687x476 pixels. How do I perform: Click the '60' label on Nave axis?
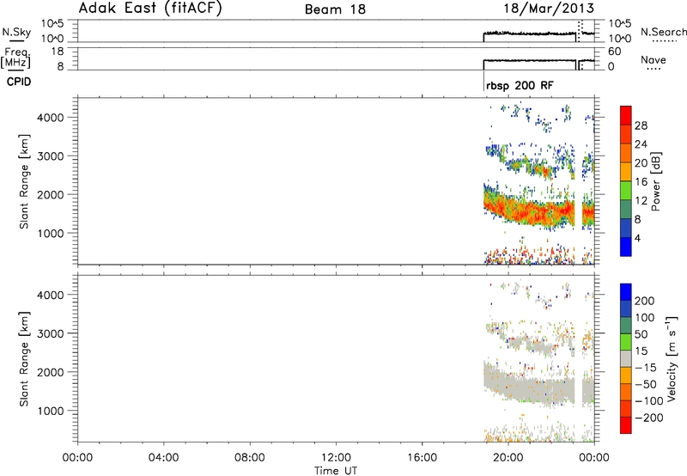(614, 52)
